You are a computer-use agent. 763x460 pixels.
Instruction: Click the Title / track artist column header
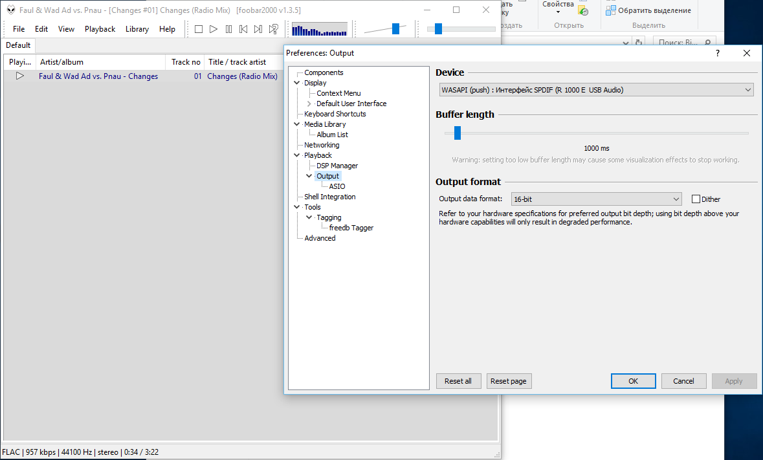244,61
